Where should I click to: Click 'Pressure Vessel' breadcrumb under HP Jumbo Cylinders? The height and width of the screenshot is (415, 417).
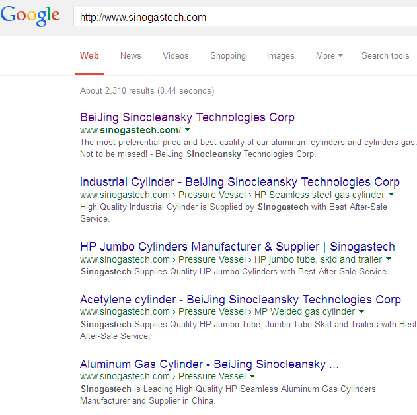click(x=212, y=259)
